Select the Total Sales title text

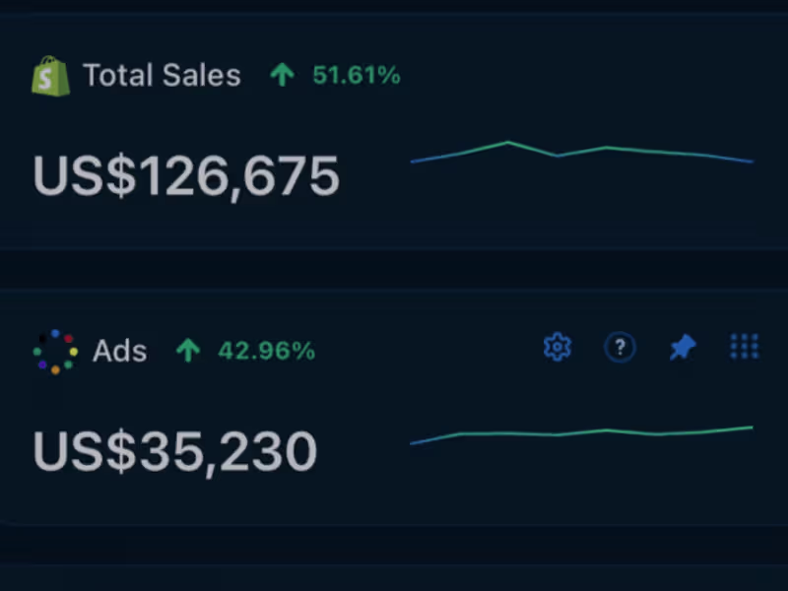(162, 76)
